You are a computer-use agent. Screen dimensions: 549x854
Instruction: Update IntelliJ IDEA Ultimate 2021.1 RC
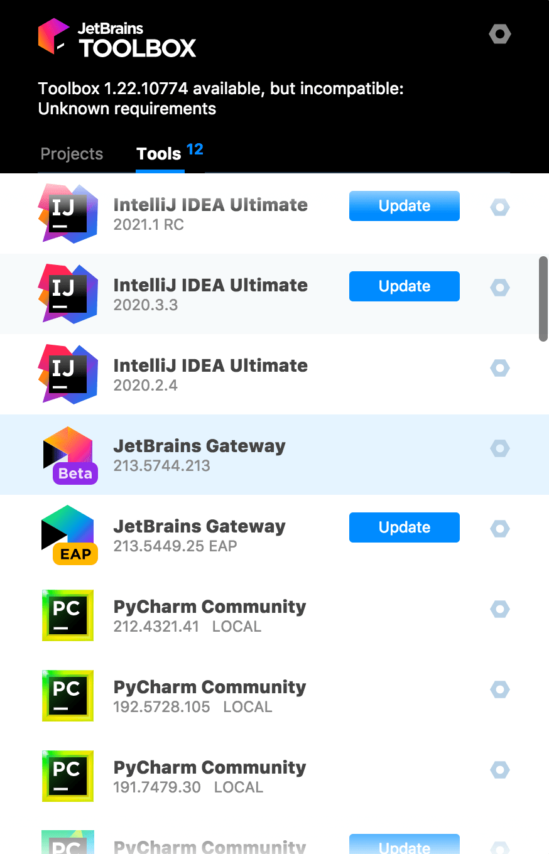[x=404, y=205]
